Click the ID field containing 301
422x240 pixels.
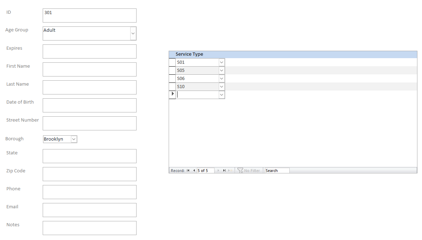(90, 15)
